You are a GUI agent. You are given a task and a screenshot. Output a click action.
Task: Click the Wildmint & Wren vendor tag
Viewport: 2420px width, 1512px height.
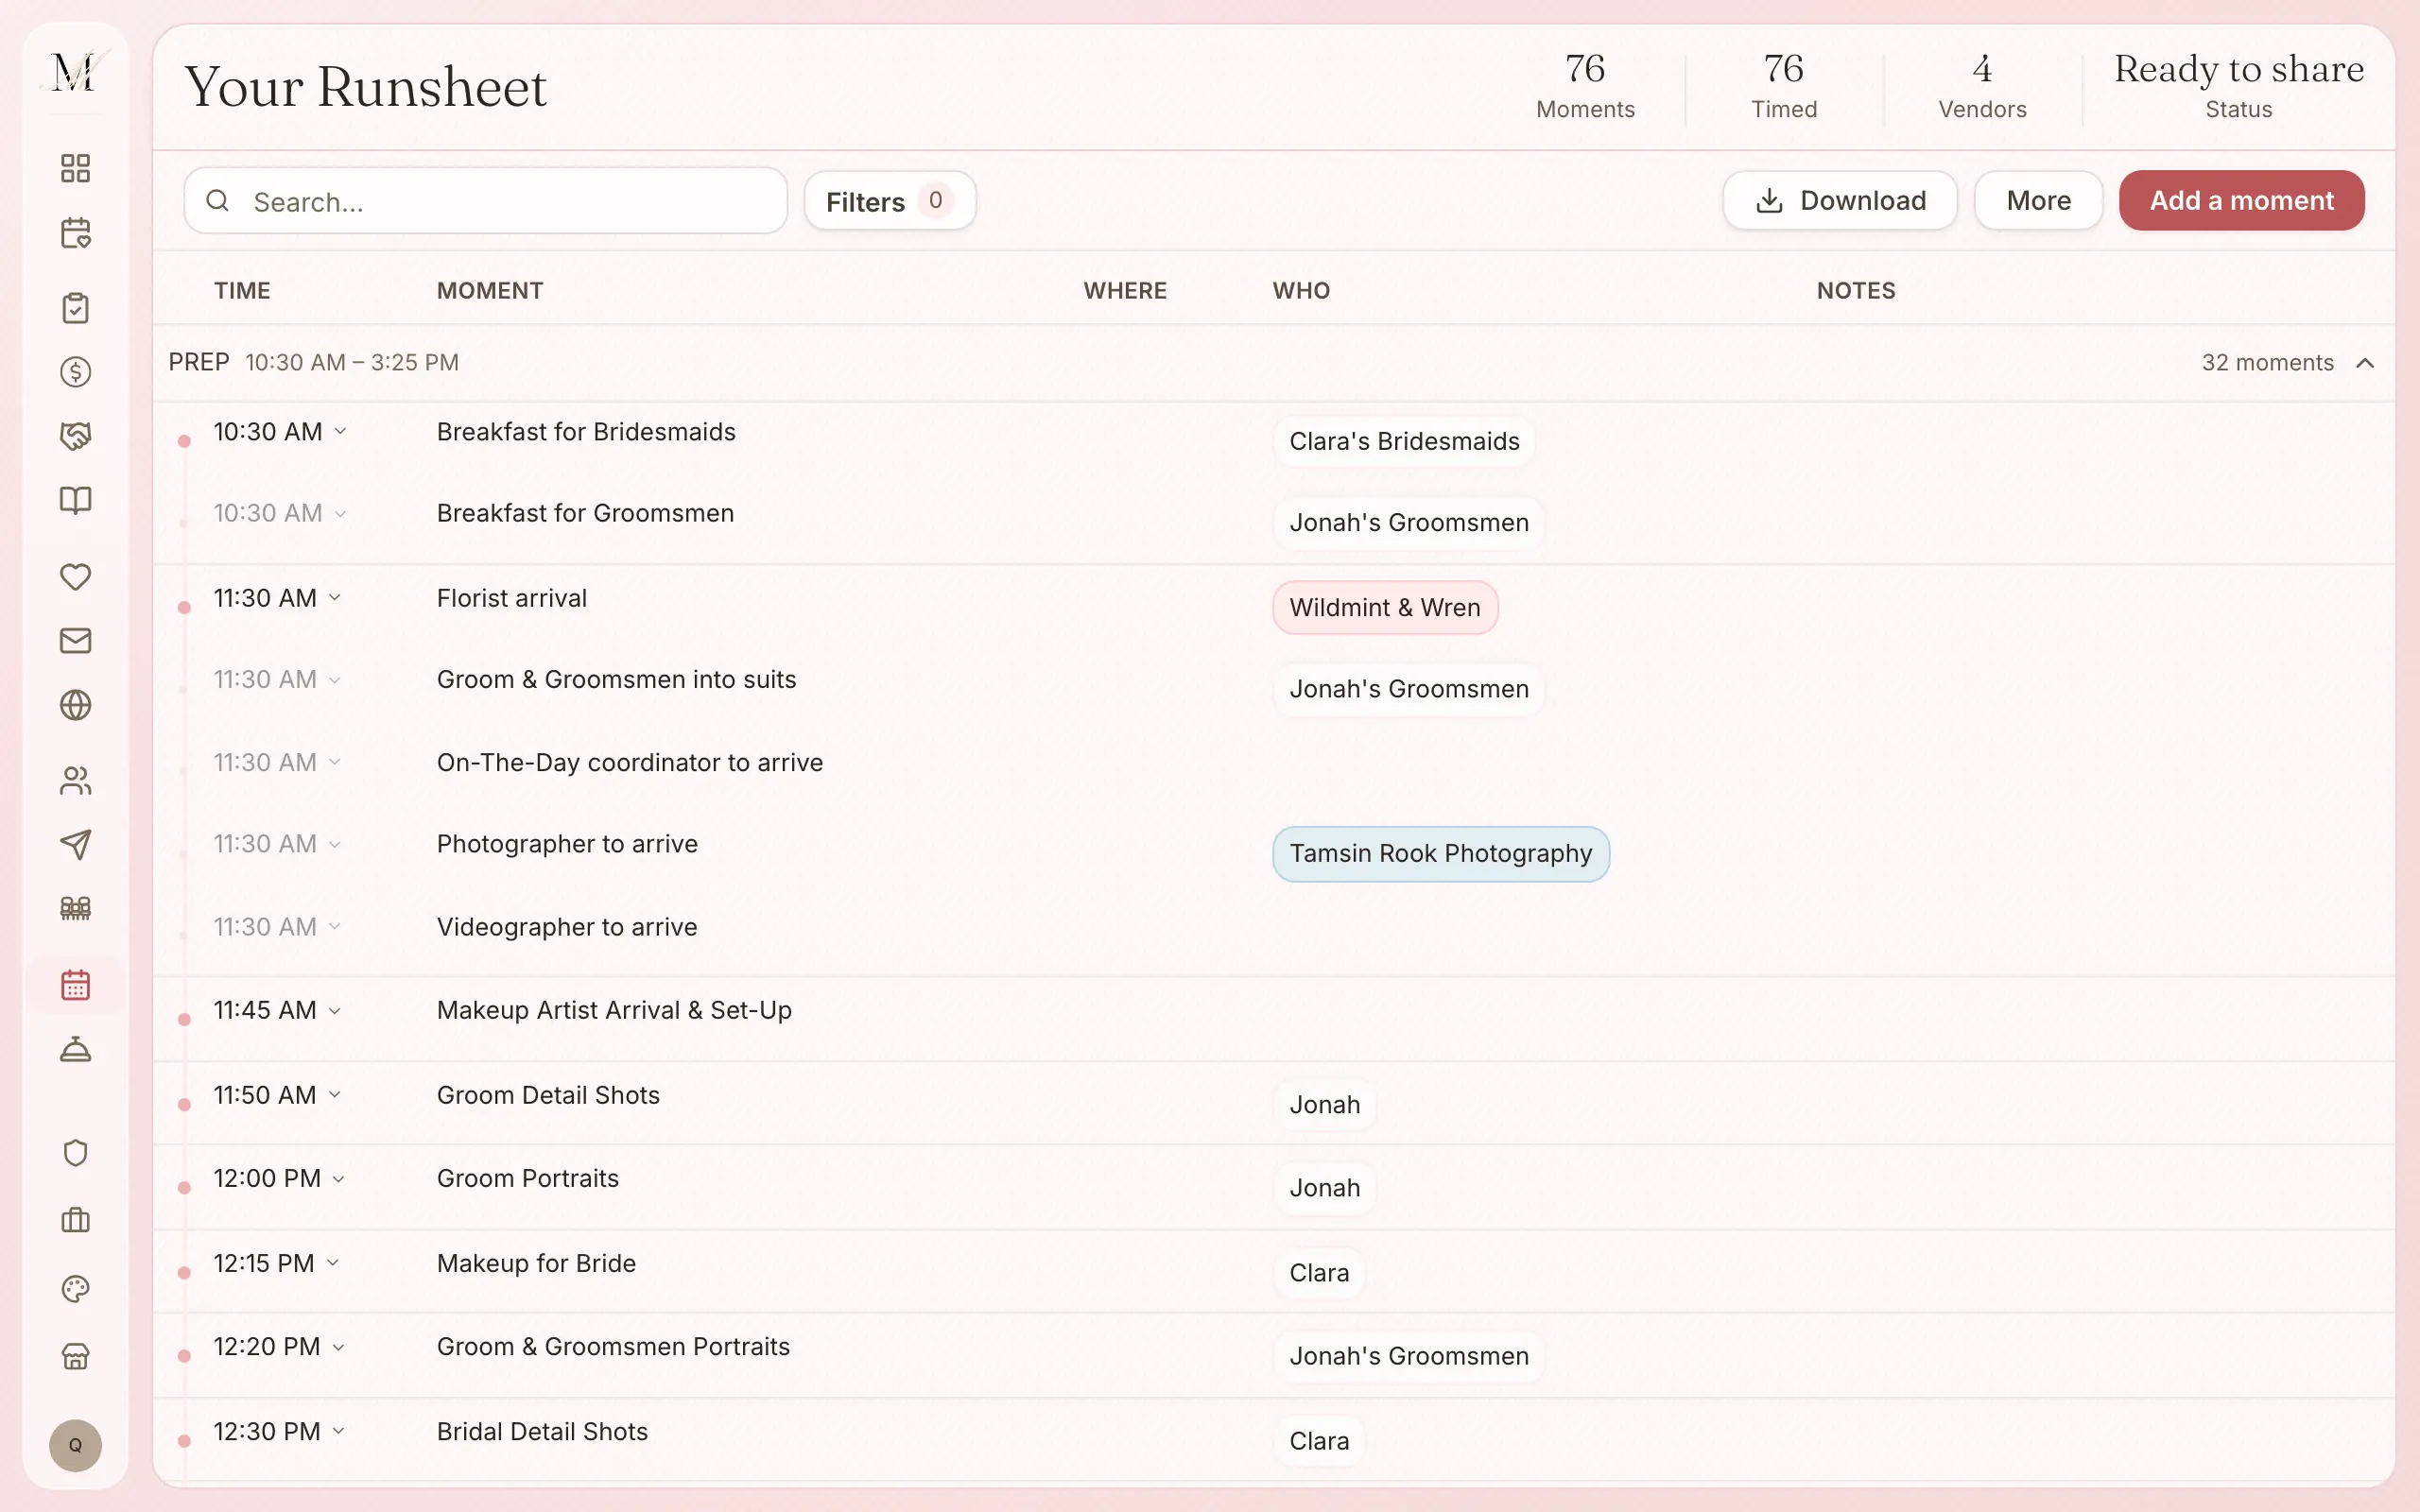coord(1384,607)
